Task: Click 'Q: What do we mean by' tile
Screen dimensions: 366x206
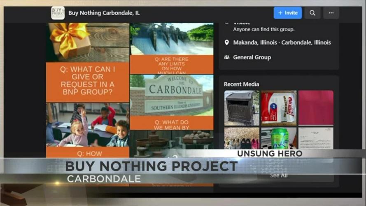Action: (172, 123)
